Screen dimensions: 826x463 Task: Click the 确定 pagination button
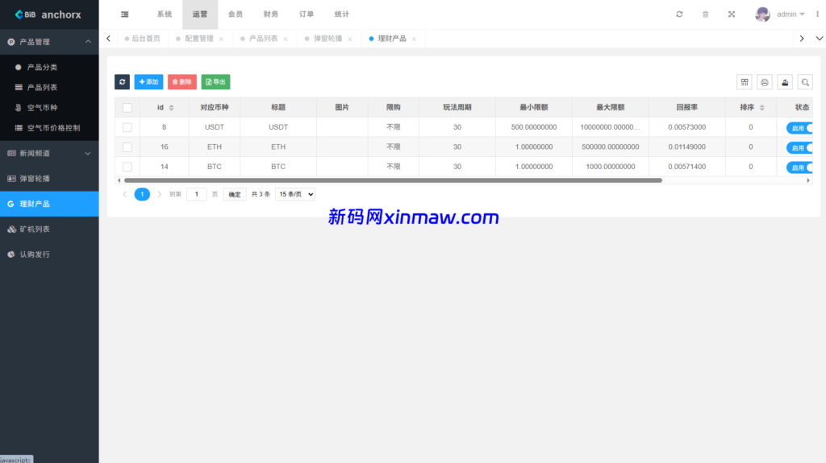pos(235,194)
